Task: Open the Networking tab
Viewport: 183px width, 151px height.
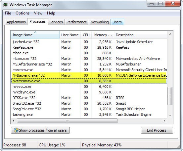Action: tap(100, 22)
